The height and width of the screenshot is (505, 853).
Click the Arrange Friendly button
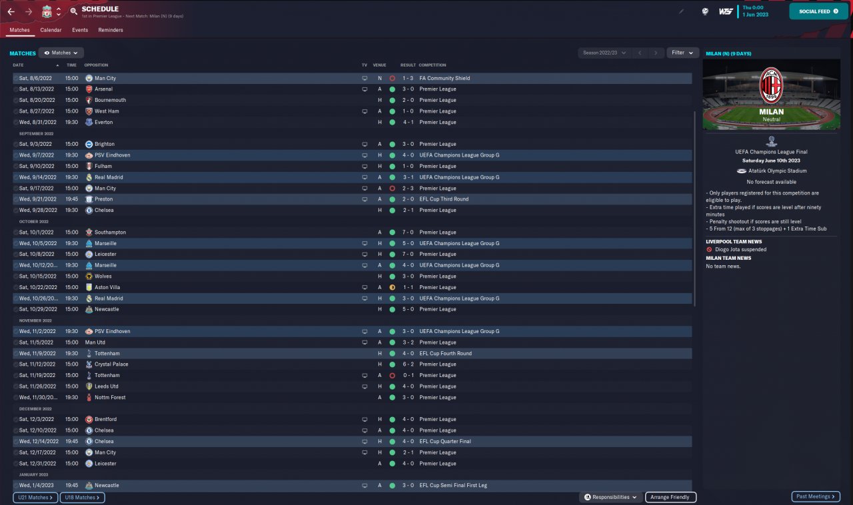coord(670,497)
